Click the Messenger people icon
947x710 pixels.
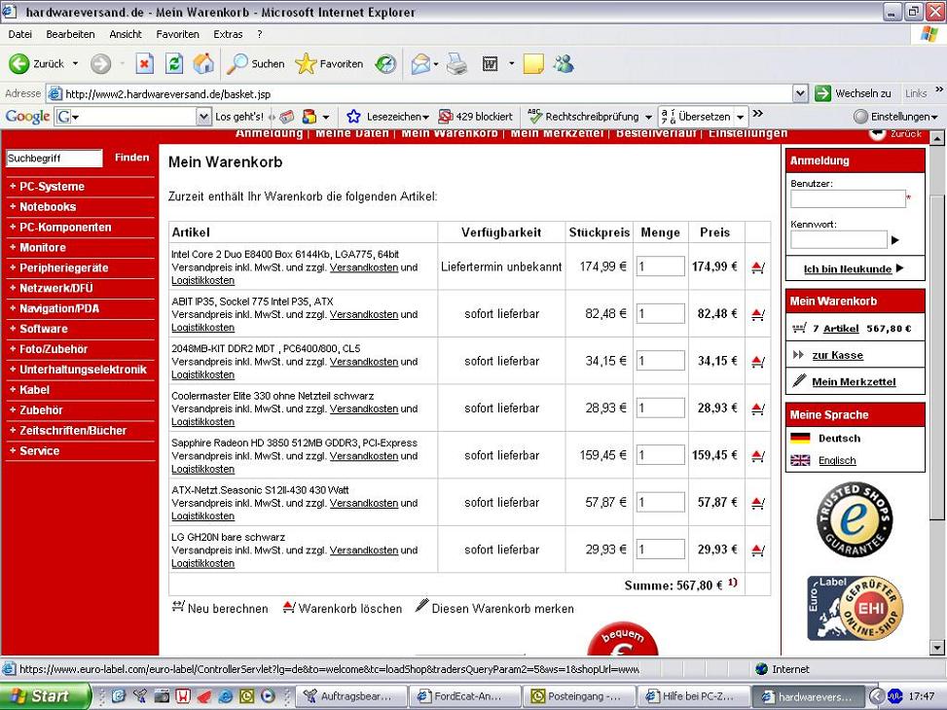564,63
